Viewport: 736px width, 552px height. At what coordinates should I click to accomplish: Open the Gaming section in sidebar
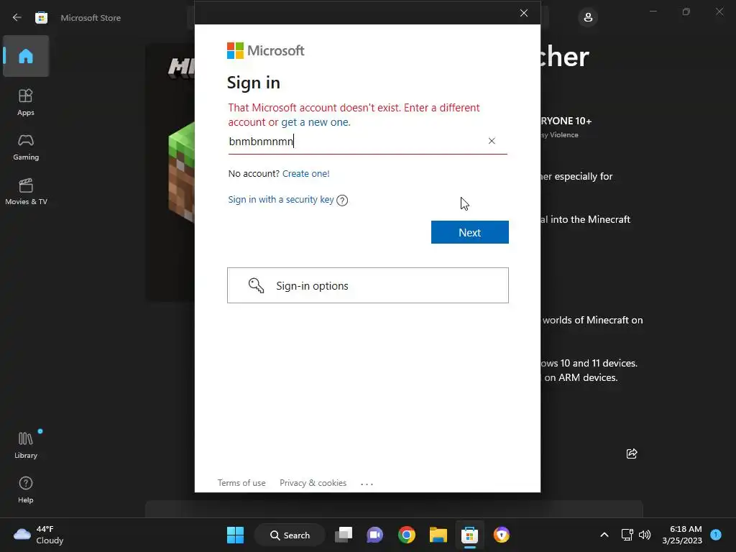26,147
